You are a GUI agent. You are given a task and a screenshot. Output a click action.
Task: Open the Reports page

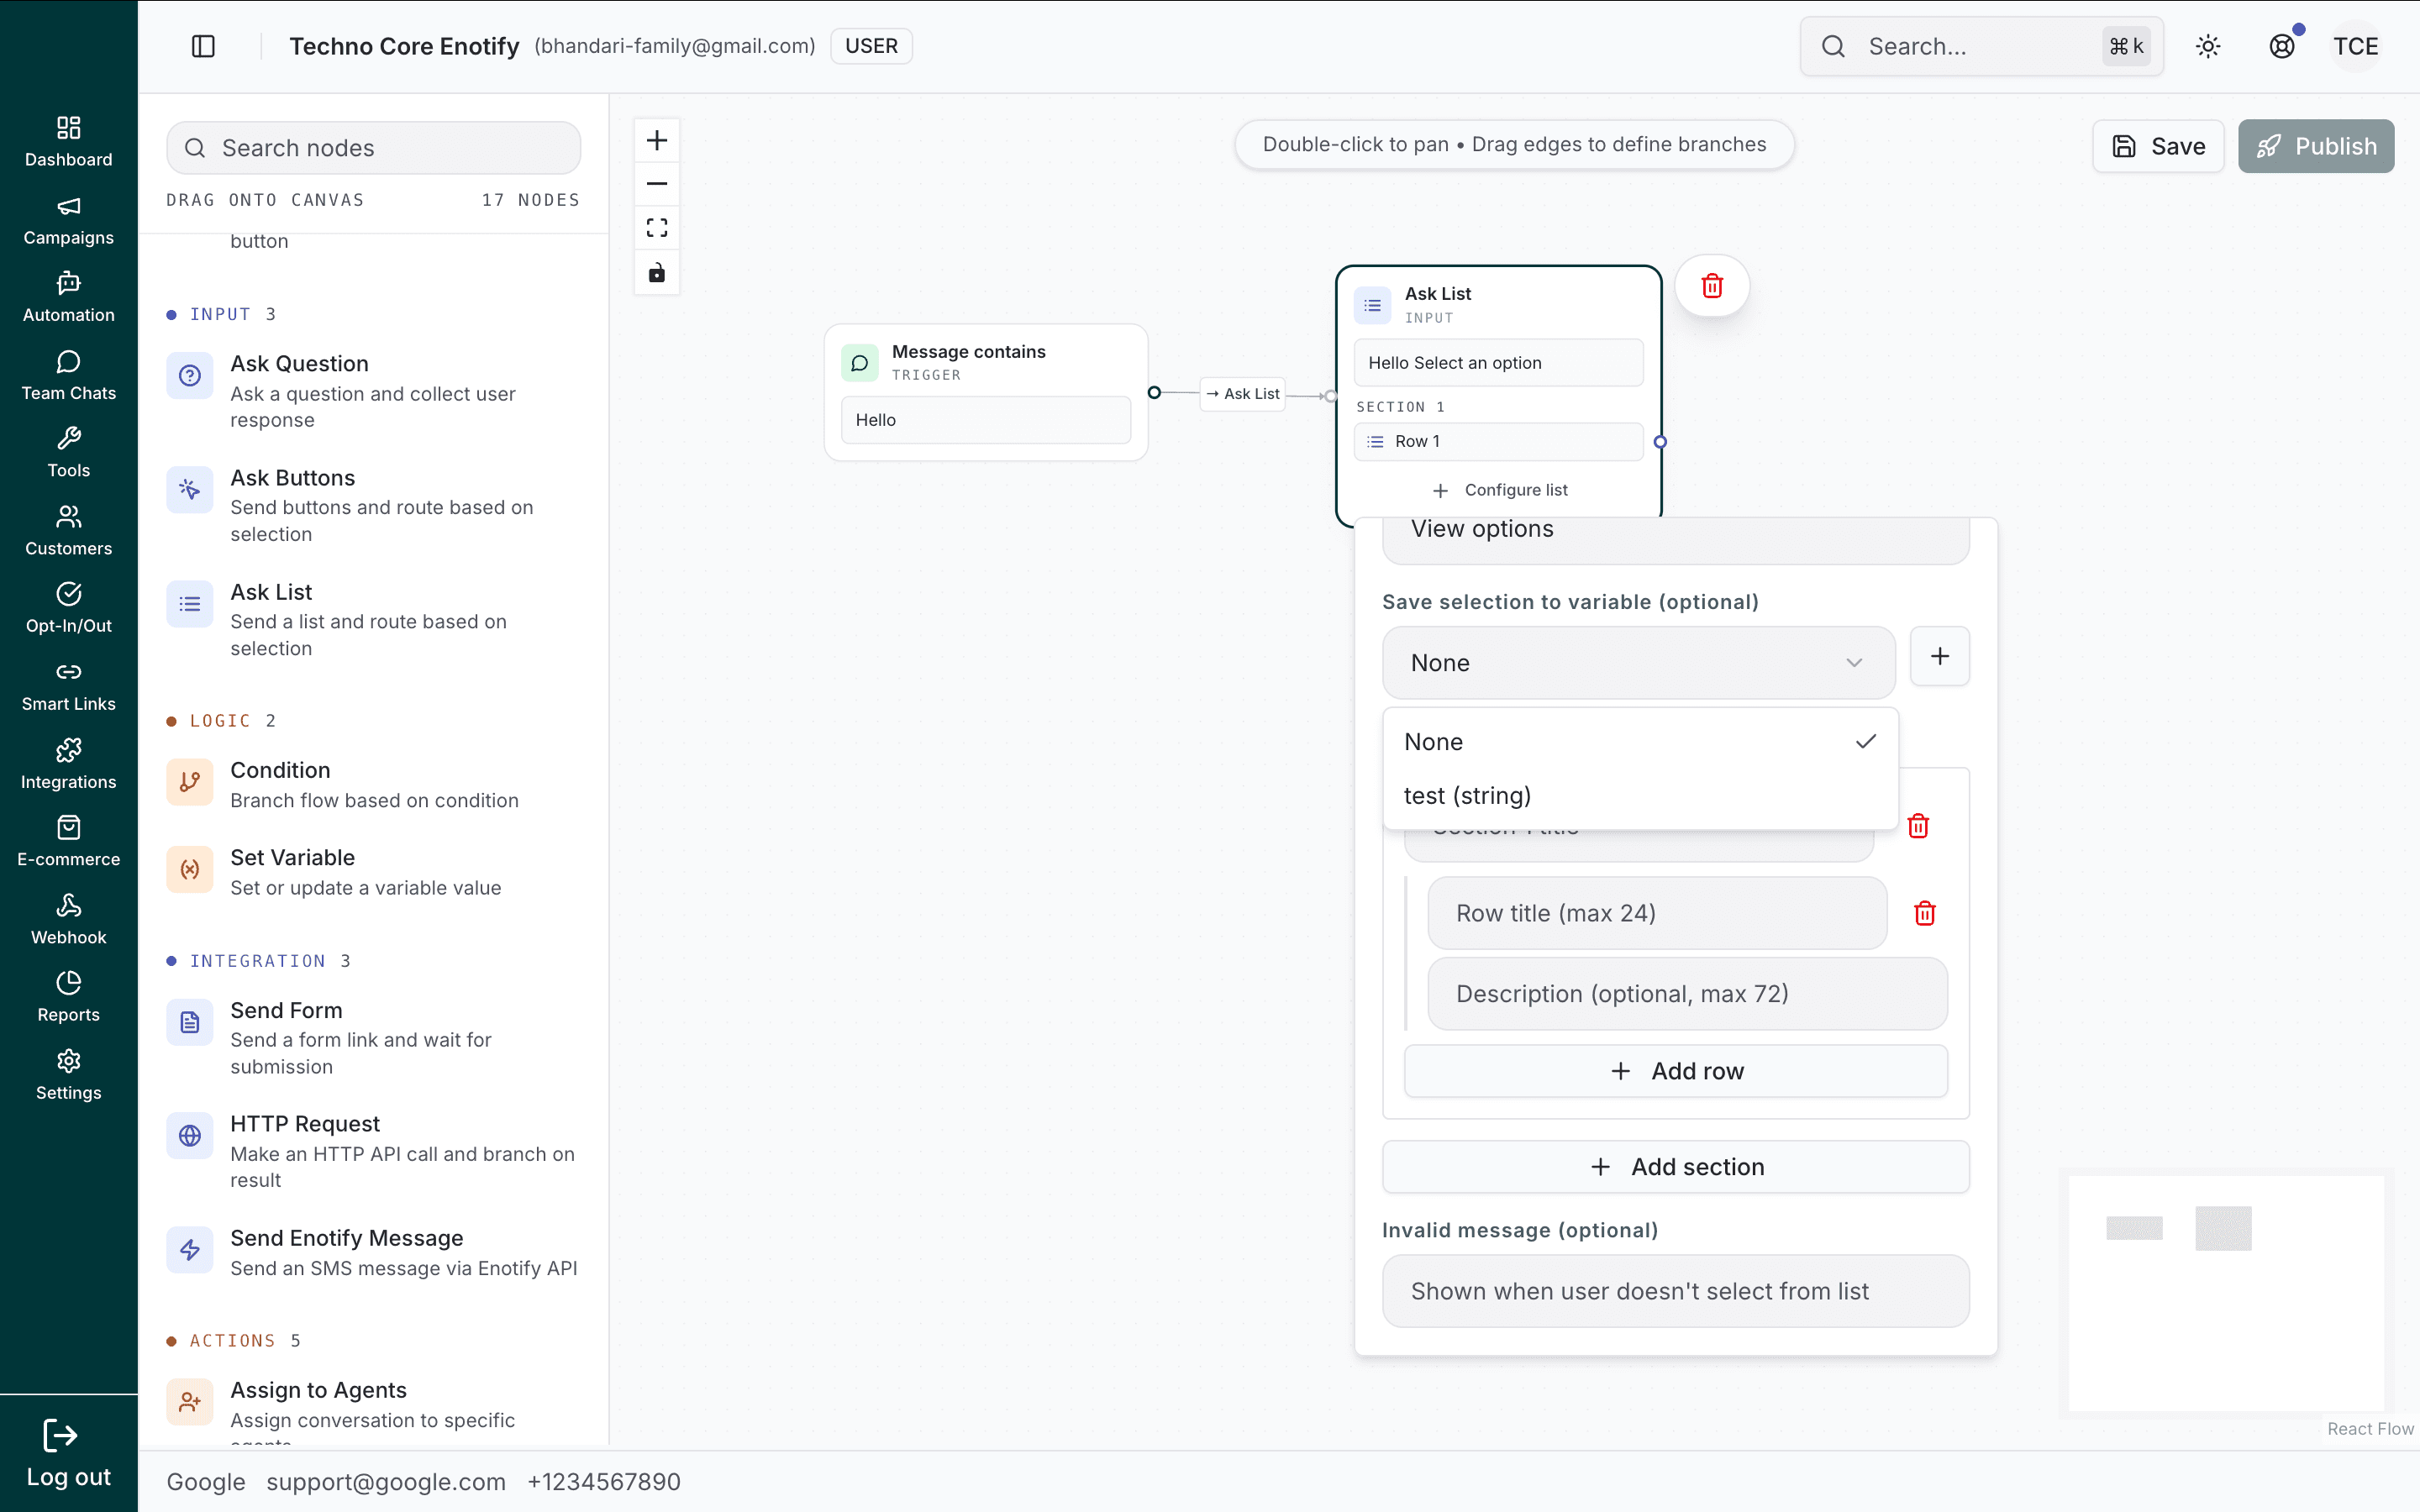(68, 997)
